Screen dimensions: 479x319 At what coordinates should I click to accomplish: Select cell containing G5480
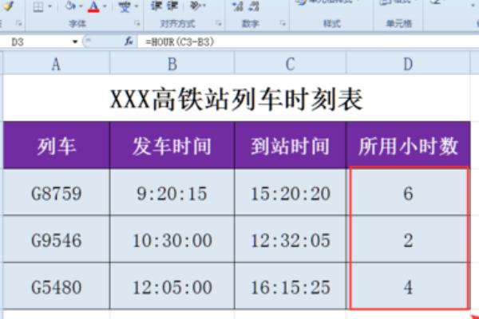point(57,286)
